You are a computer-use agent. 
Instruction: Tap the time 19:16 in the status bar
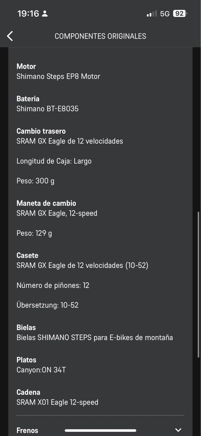[x=29, y=14]
